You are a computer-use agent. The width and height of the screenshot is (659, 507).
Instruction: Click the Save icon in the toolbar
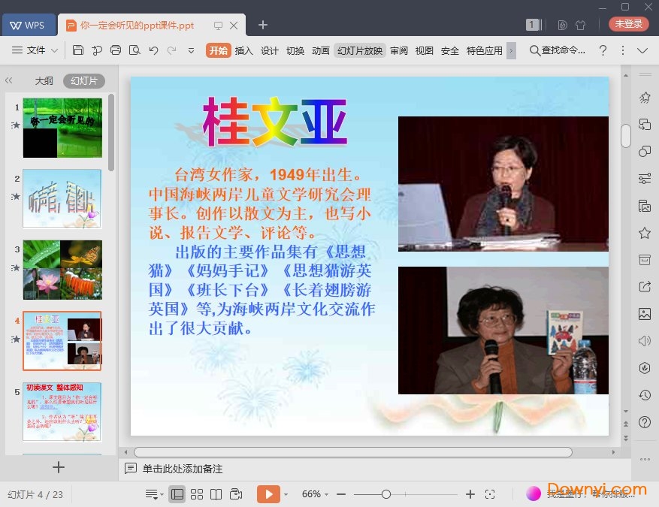[x=77, y=50]
